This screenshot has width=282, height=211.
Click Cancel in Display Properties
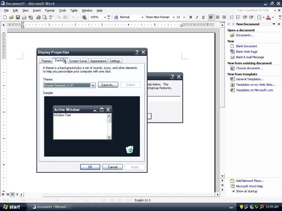tap(112, 167)
